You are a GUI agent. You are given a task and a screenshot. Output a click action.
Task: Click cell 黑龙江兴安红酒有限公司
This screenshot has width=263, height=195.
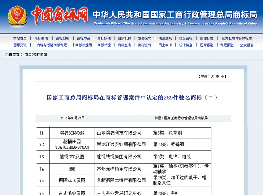click(123, 144)
